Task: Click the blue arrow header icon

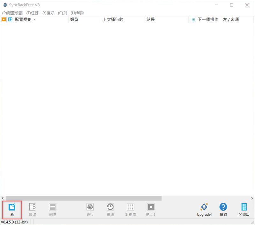Action: point(10,19)
